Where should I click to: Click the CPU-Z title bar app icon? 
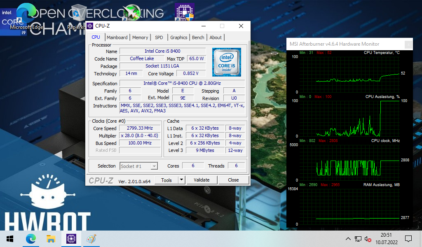(x=90, y=26)
